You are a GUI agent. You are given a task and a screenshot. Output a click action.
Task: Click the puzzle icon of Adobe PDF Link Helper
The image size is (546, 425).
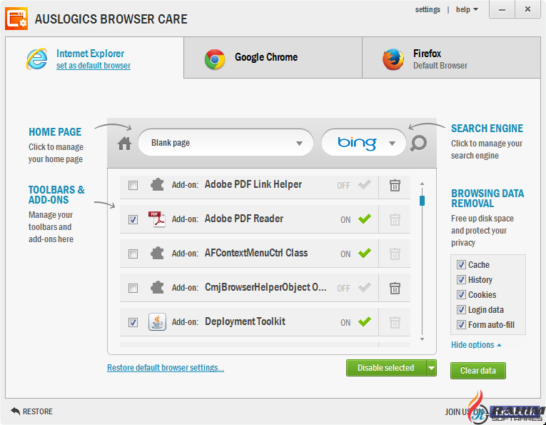point(157,185)
